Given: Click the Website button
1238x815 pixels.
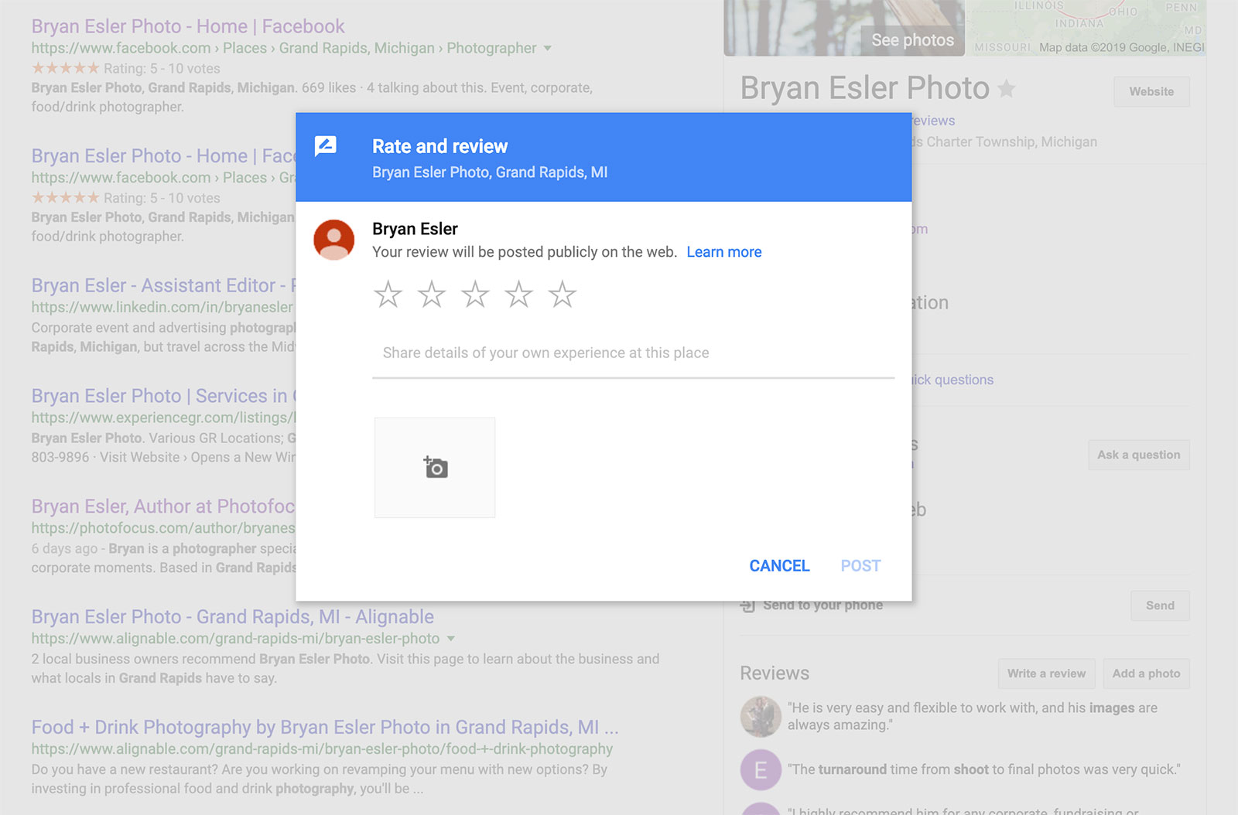Looking at the screenshot, I should click(x=1151, y=92).
